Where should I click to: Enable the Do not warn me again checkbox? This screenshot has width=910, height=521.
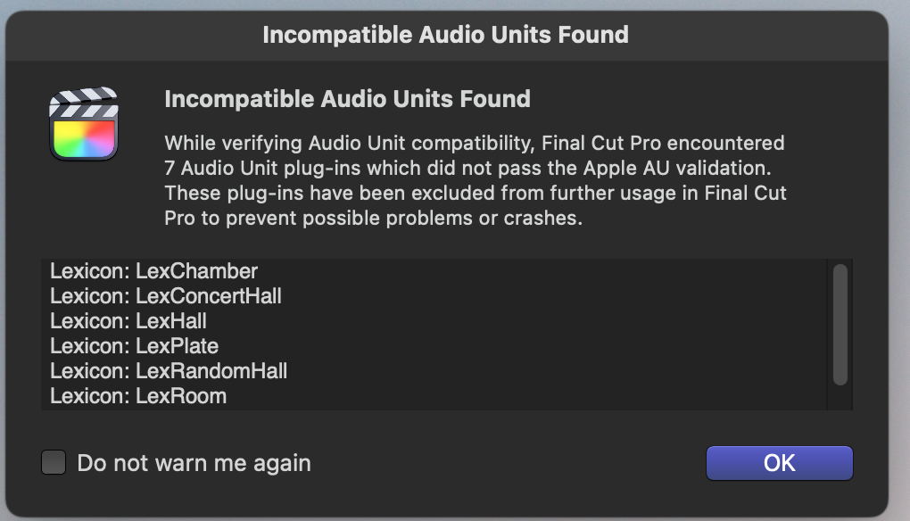[x=54, y=463]
